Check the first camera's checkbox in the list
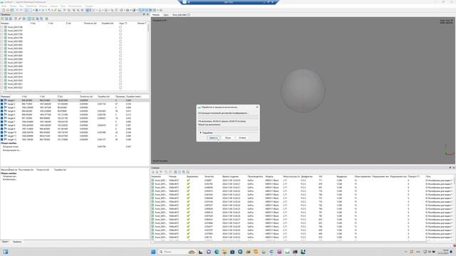This screenshot has height=256, width=456. tap(1, 27)
